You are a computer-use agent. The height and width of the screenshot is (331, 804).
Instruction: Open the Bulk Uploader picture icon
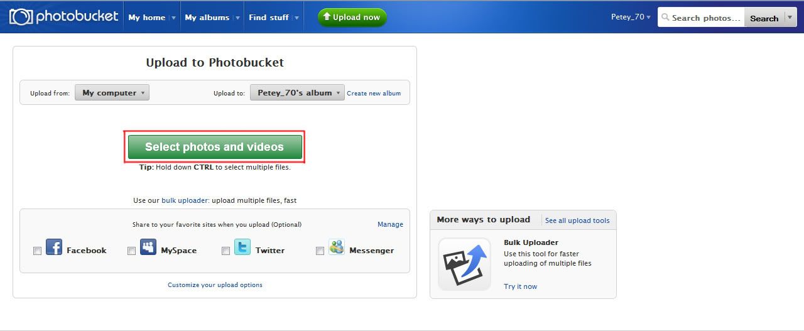pos(464,264)
